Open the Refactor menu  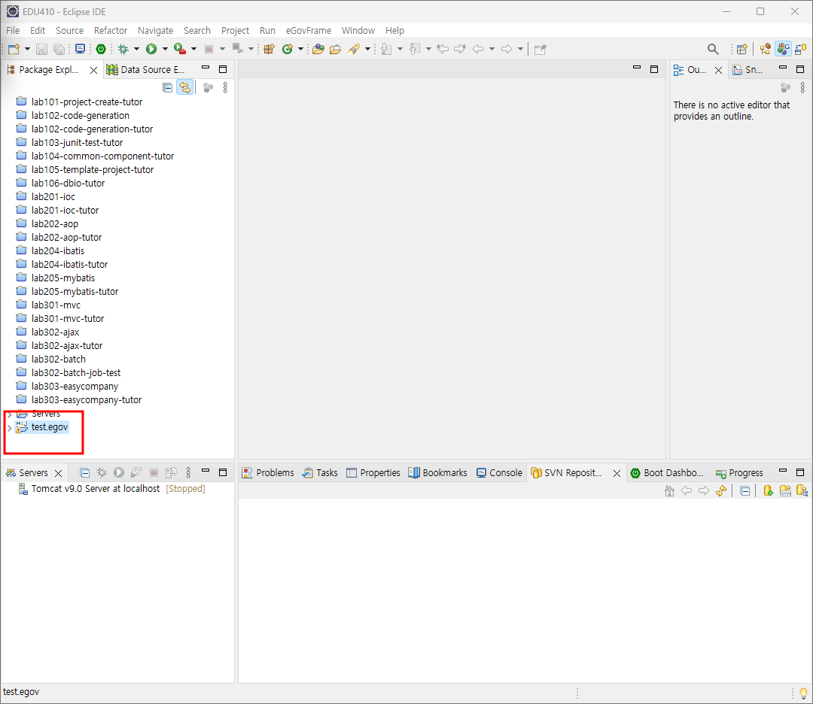(x=111, y=31)
